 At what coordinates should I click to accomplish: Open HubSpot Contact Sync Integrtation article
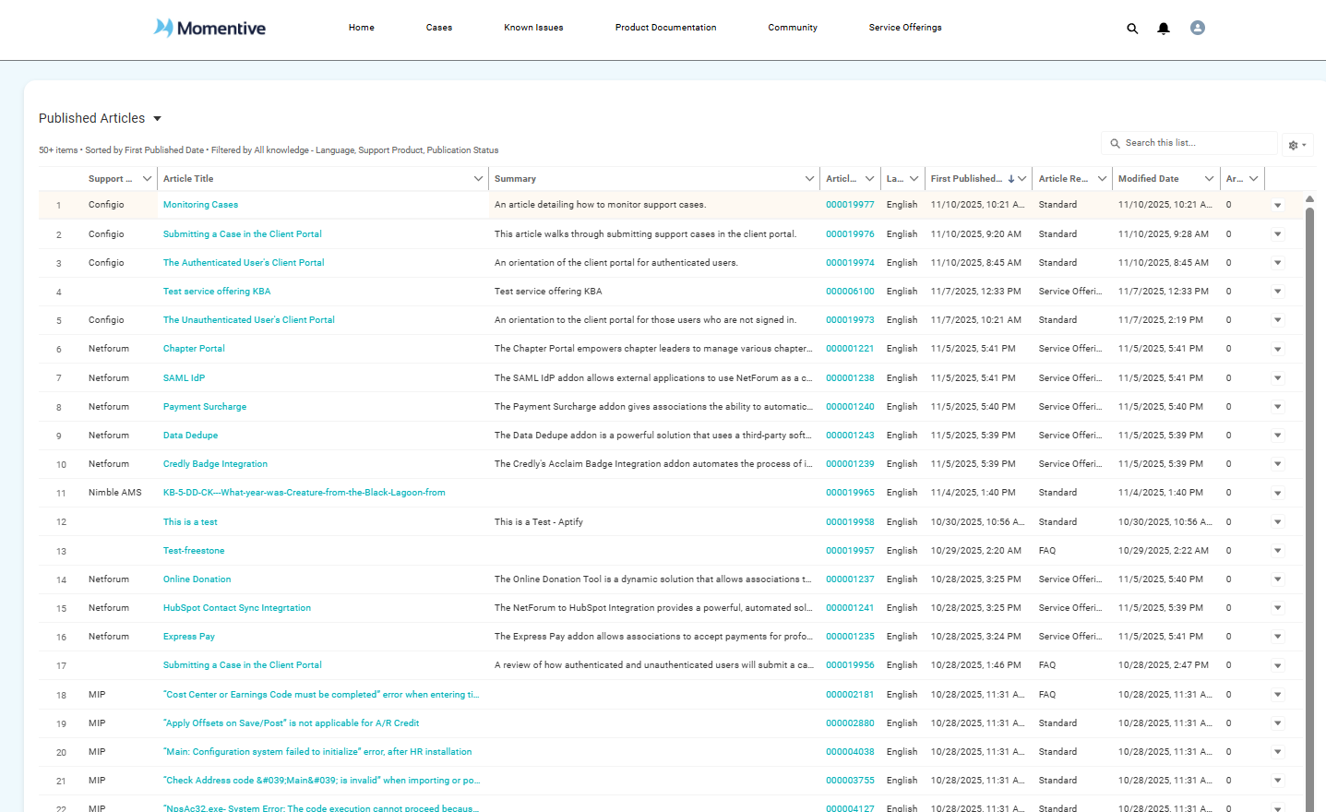[x=237, y=608]
